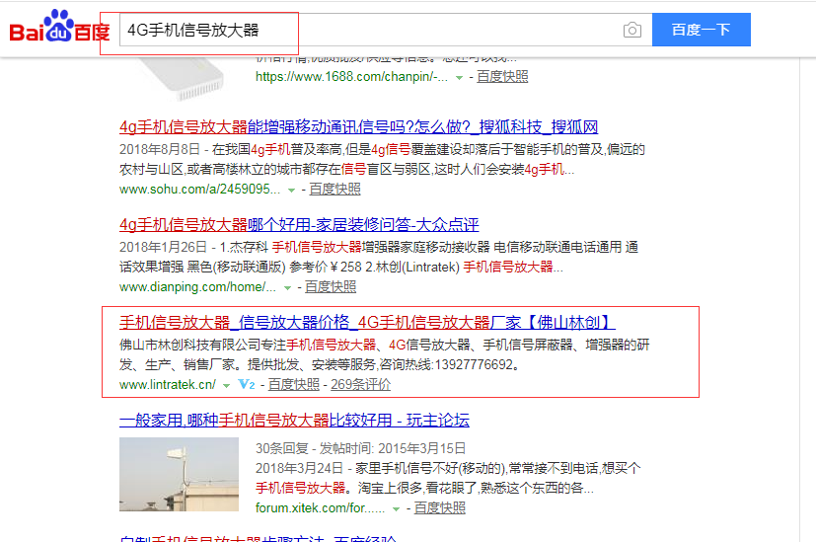Viewport: 816px width, 542px height.
Task: Focus the search box containing 4G手机信号放大器
Action: (x=365, y=31)
